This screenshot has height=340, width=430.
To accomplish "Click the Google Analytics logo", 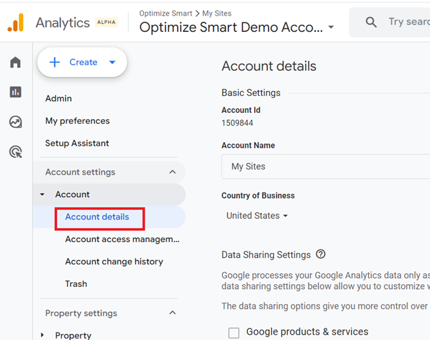I will tap(16, 22).
